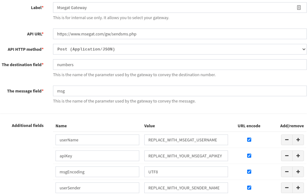Edit the REPLACE_WITH_YOUR_SENDER_NAME value field
Screen dimensions: 308x195
[186, 188]
